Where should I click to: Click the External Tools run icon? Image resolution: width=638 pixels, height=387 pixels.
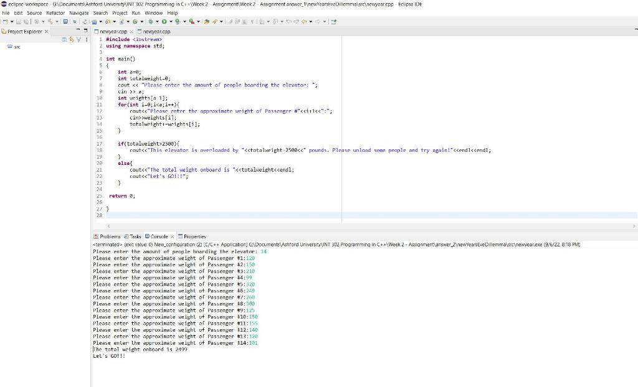pyautogui.click(x=191, y=22)
